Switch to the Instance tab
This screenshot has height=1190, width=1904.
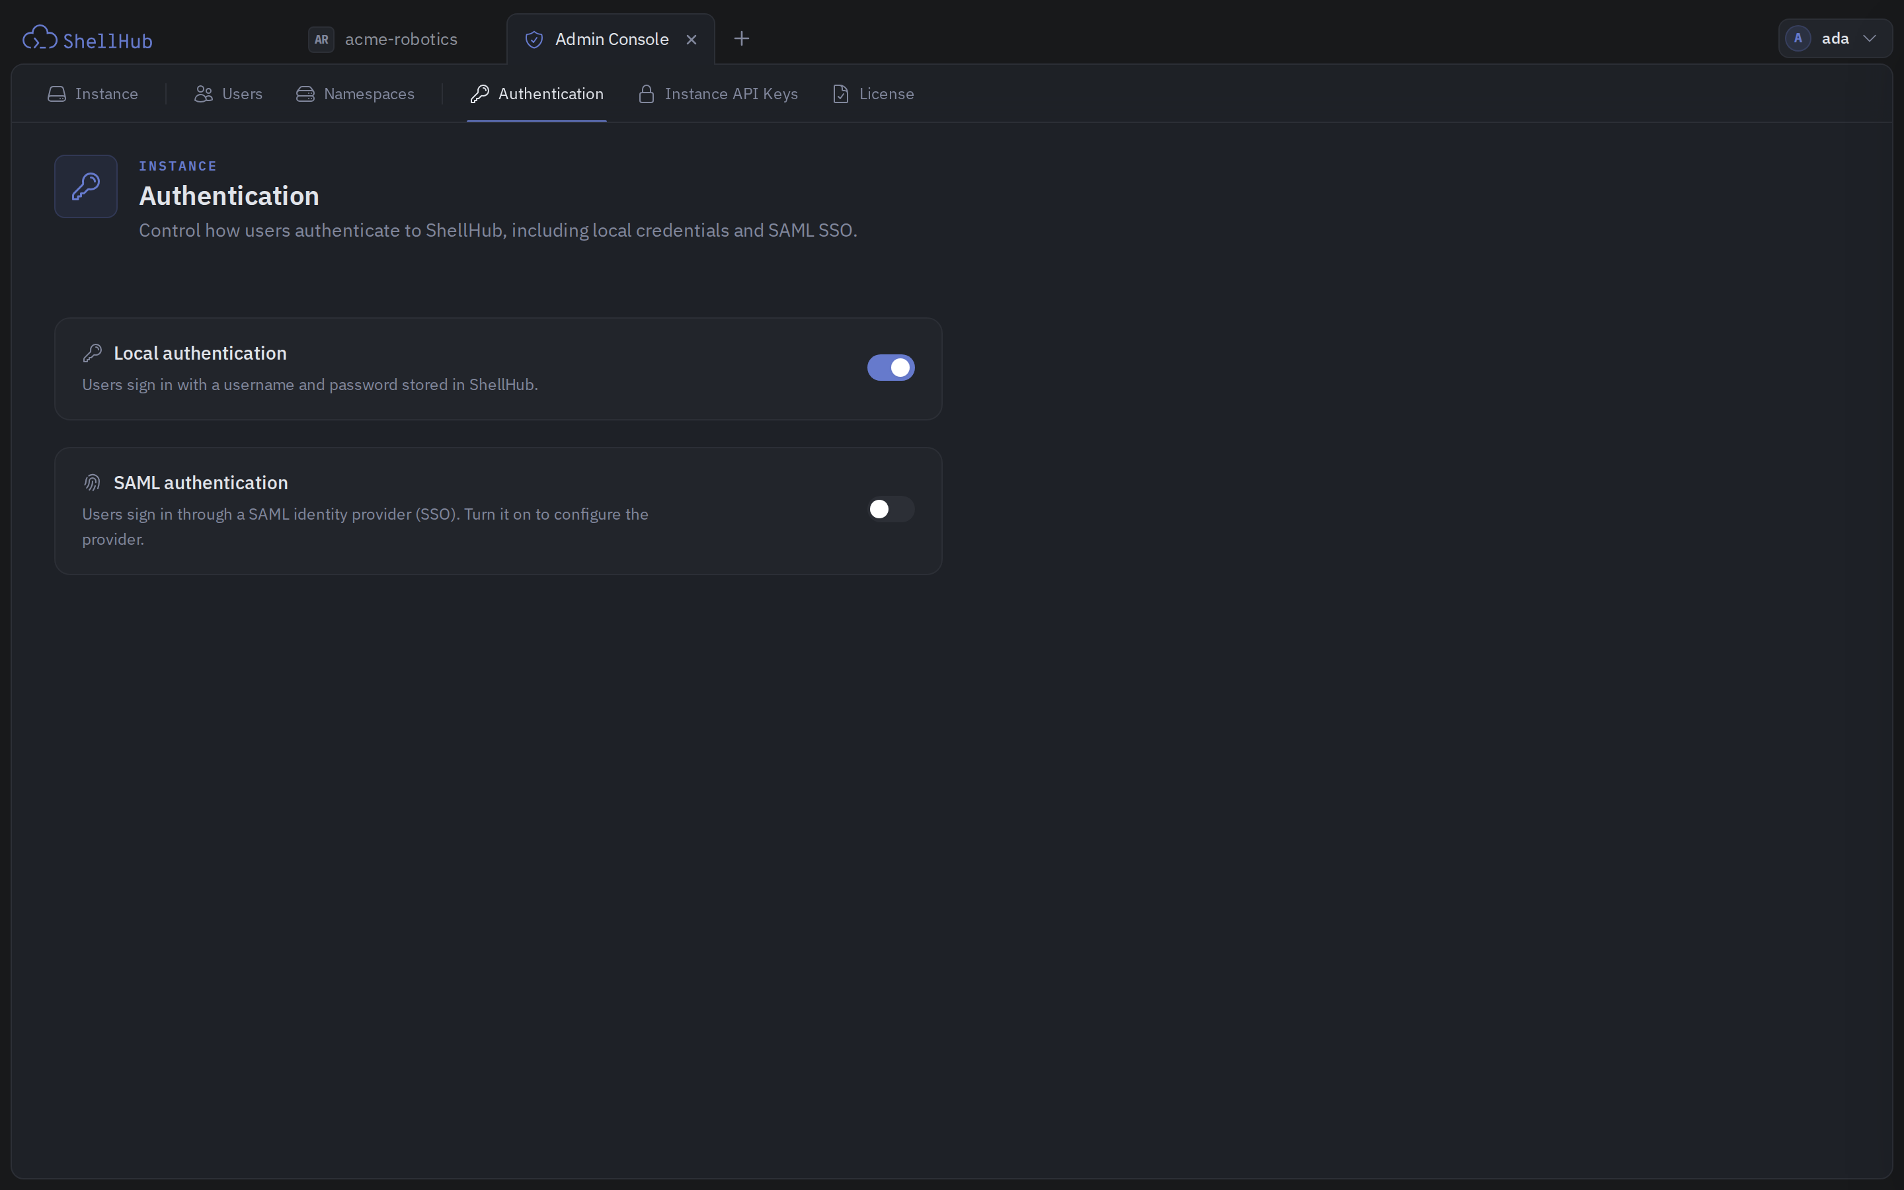(93, 94)
